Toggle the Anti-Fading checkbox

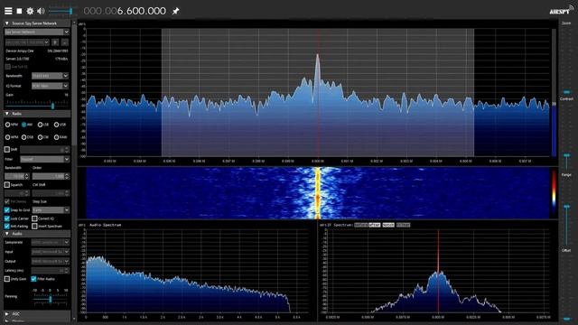pyautogui.click(x=7, y=226)
